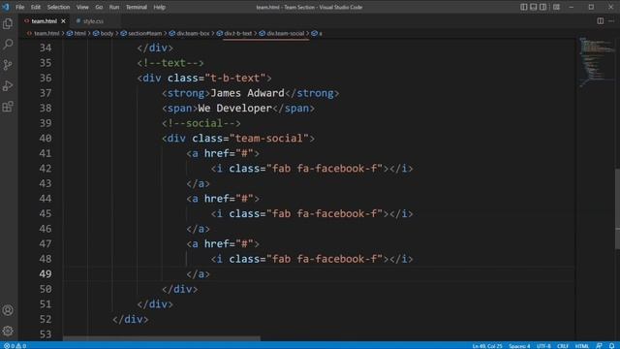
Task: Open the Run menu
Action: (114, 7)
